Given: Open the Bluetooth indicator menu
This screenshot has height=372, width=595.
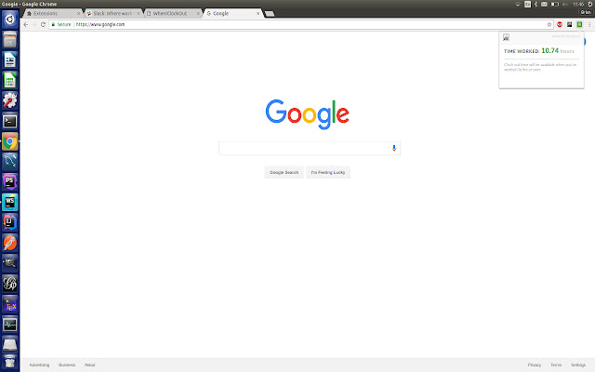Looking at the screenshot, I should [535, 4].
